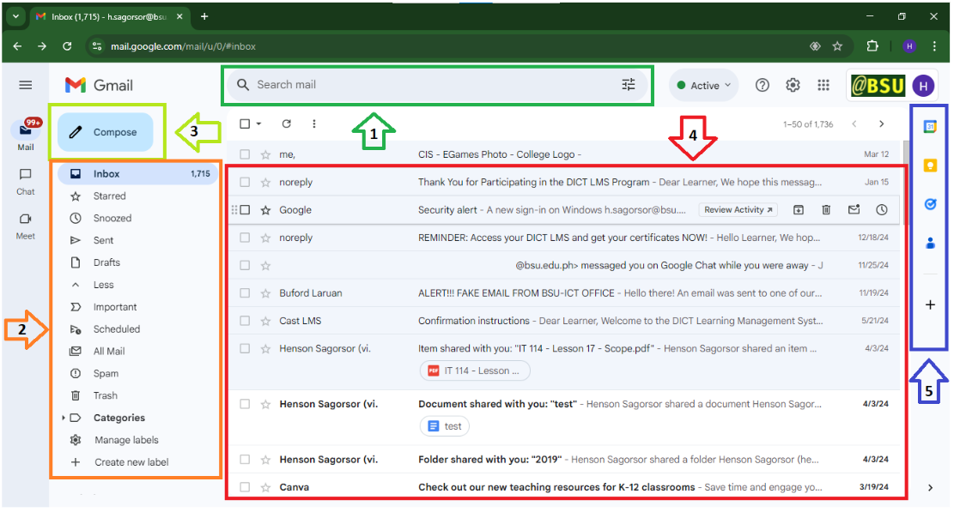This screenshot has width=954, height=512.
Task: Open Gmail settings
Action: click(x=793, y=85)
